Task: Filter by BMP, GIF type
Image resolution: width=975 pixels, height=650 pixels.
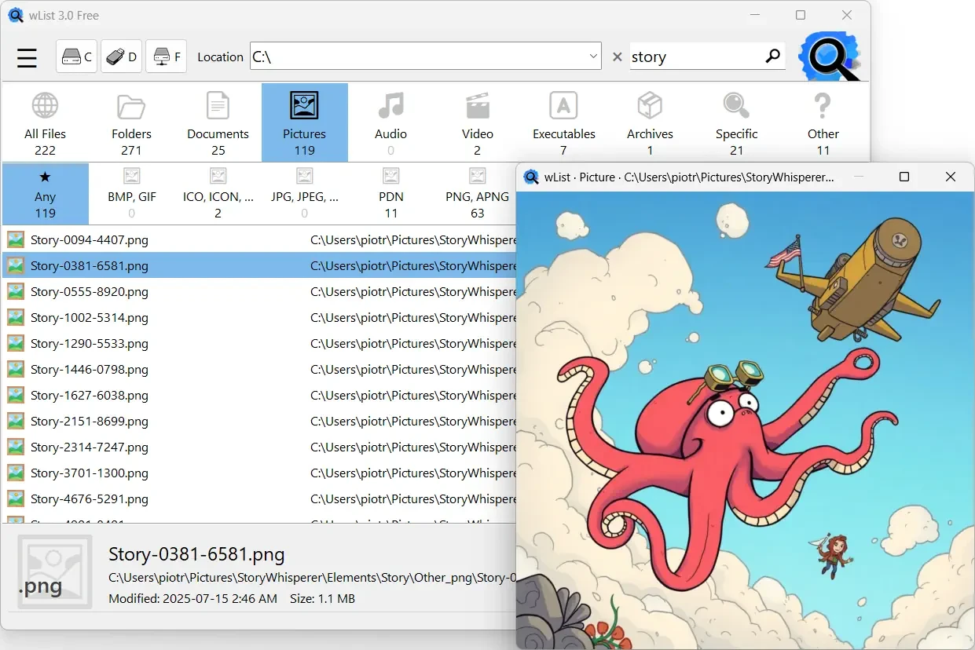Action: [131, 194]
